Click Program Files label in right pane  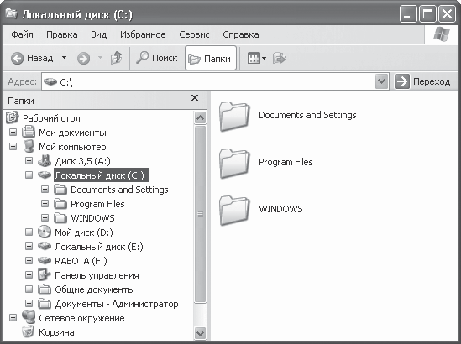pos(286,162)
